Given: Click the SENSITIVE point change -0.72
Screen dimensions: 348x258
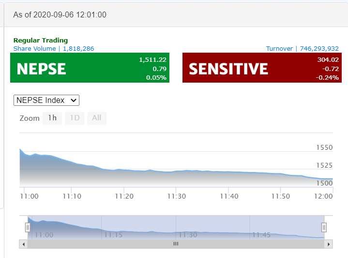Looking at the screenshot, I should [331, 69].
